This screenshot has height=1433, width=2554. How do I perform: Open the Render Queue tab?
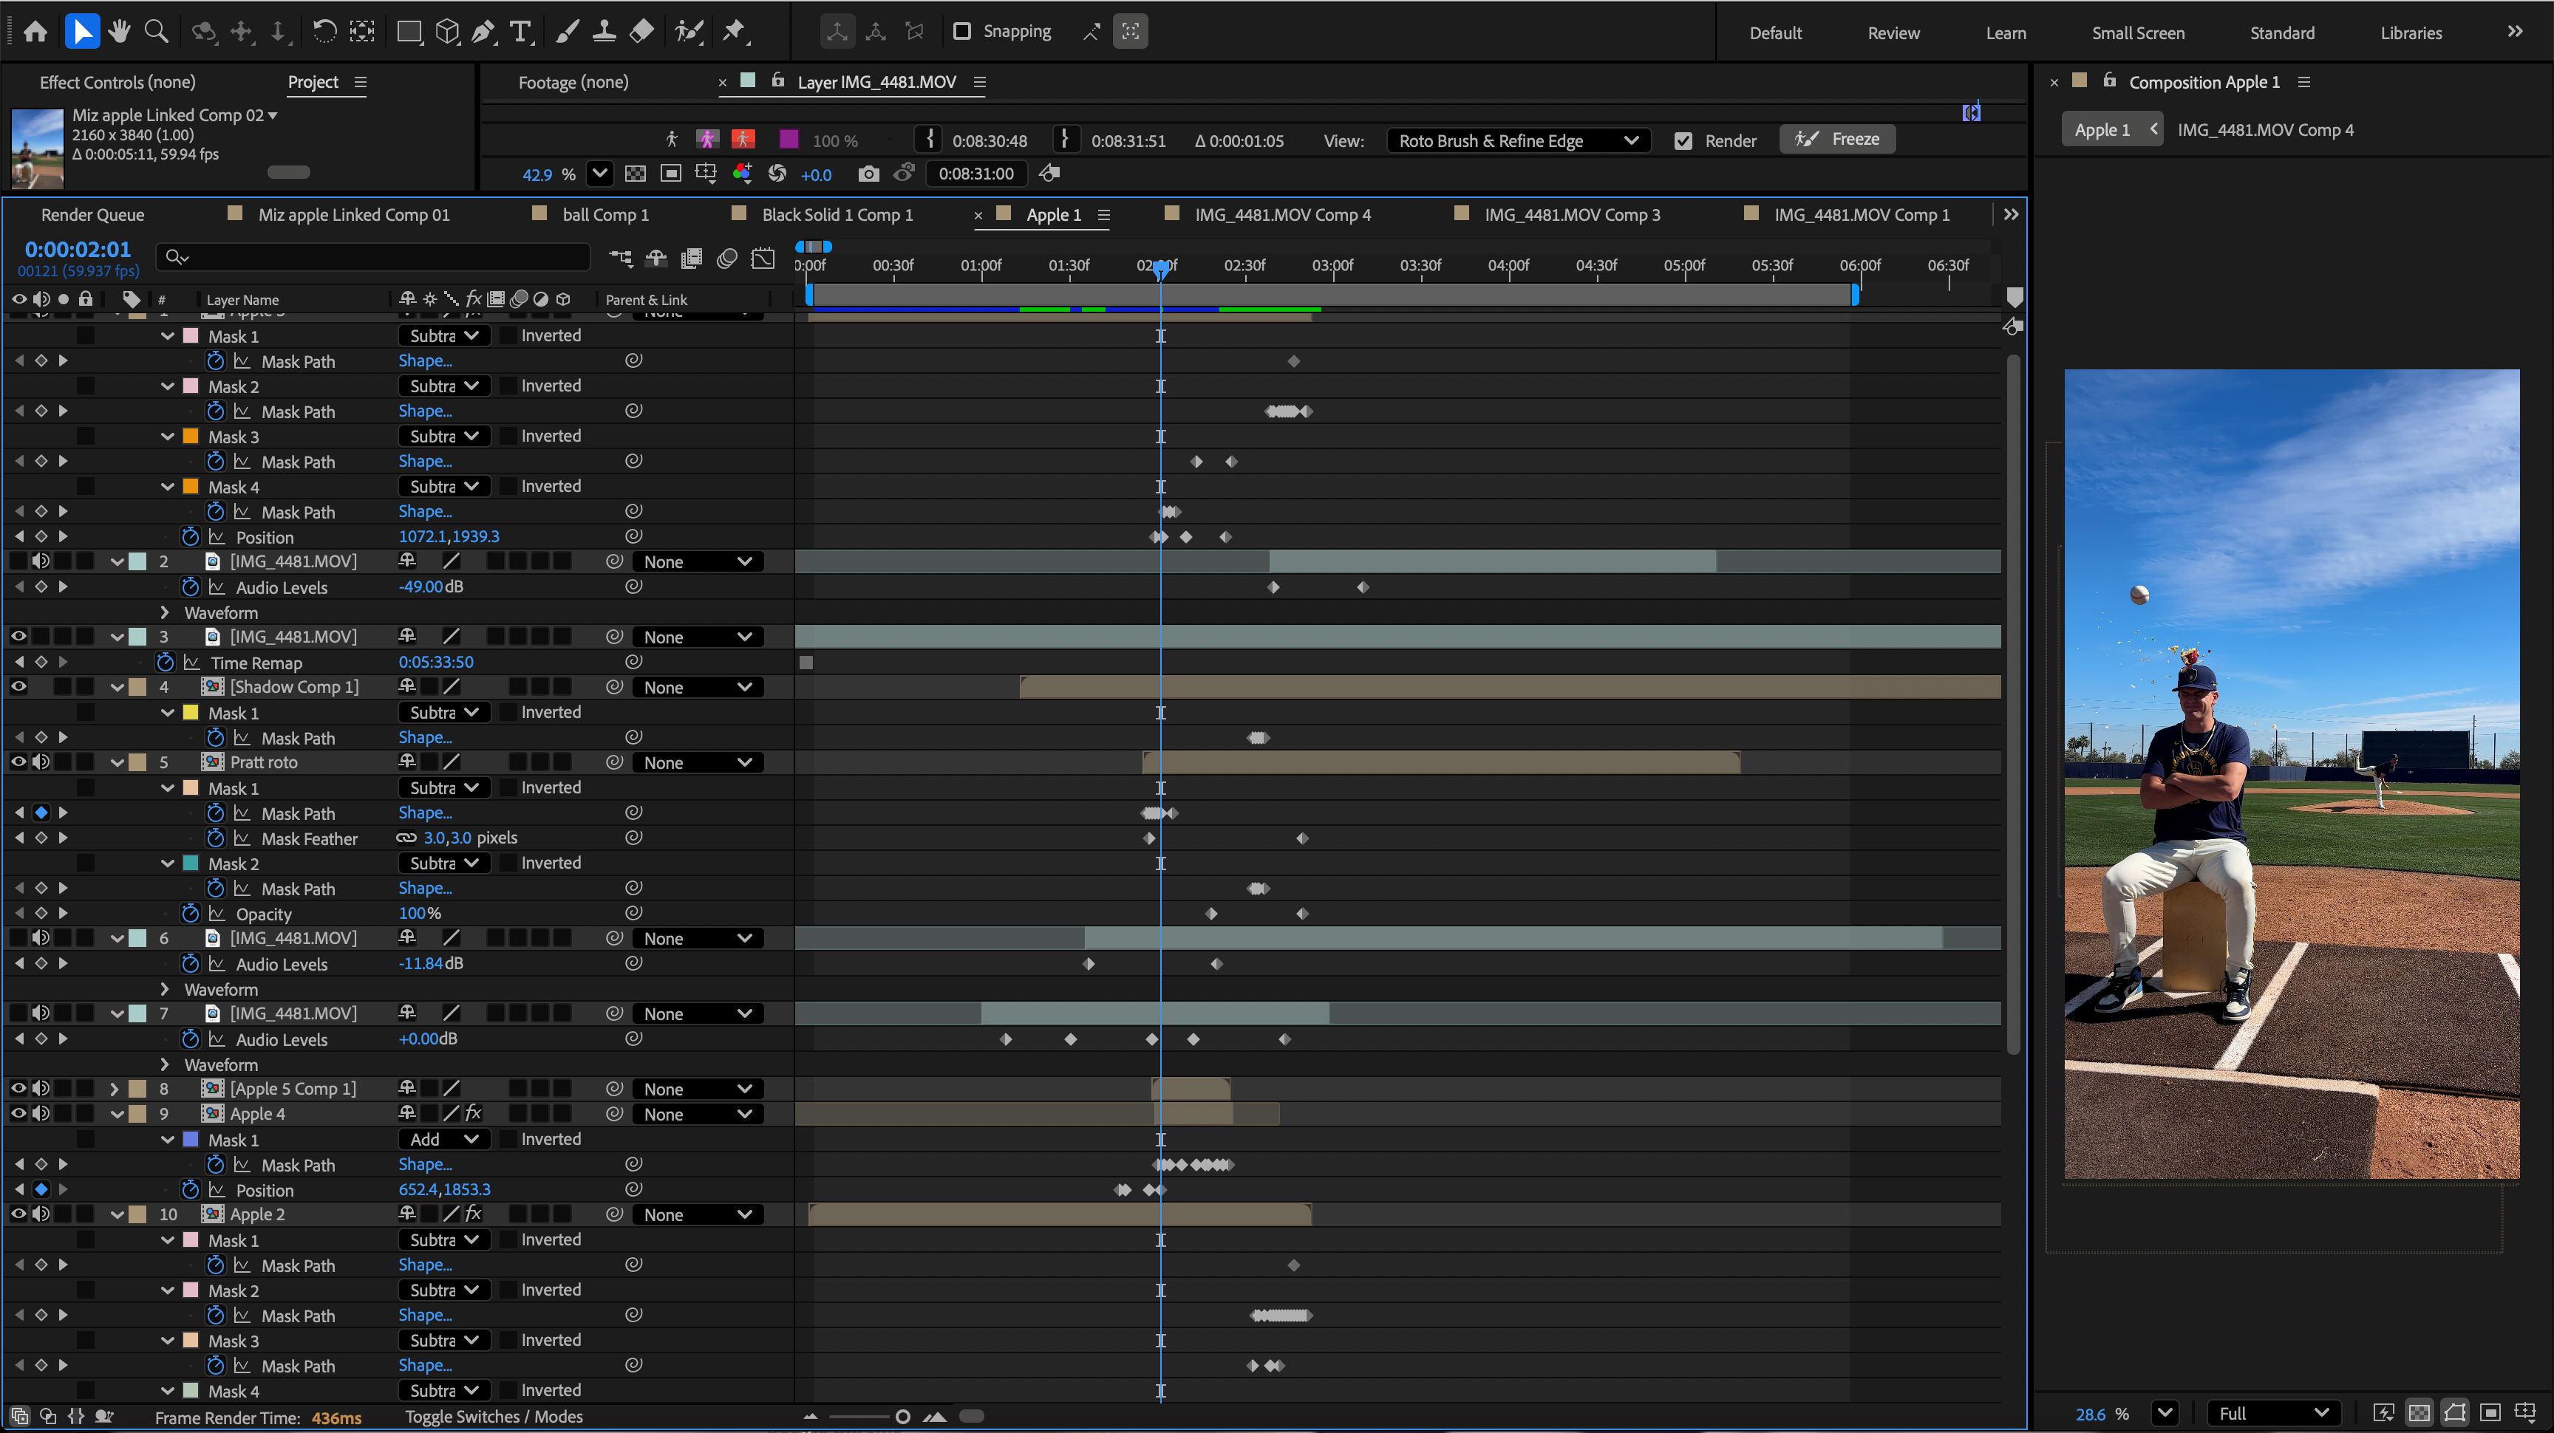(x=92, y=215)
